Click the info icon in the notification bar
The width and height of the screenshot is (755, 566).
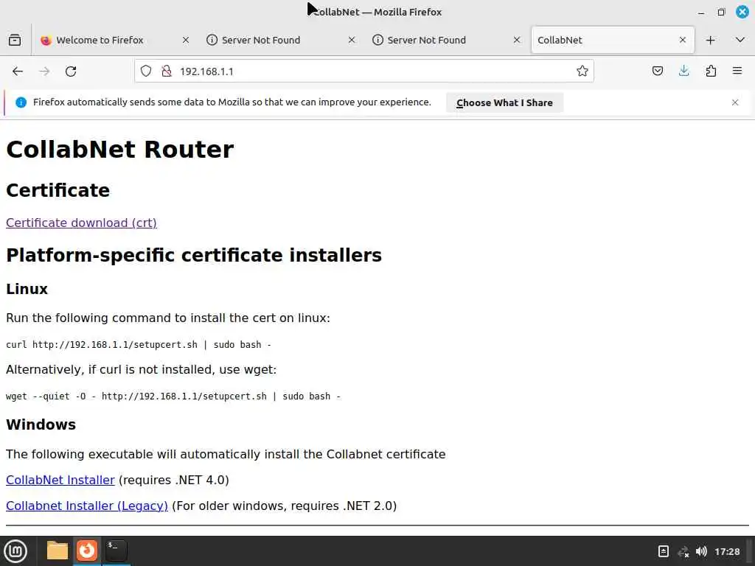click(x=21, y=102)
